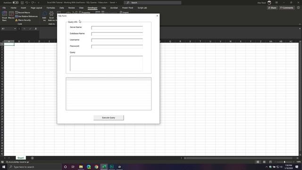Select the Developer tab
The height and width of the screenshot is (170, 302).
[92, 8]
